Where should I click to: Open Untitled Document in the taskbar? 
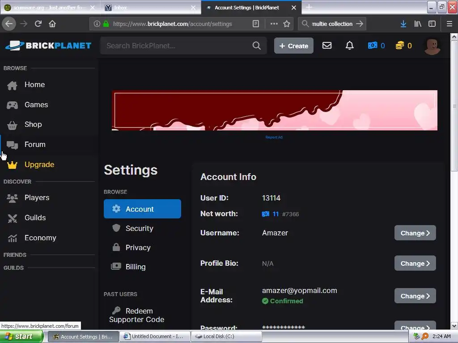tap(155, 336)
